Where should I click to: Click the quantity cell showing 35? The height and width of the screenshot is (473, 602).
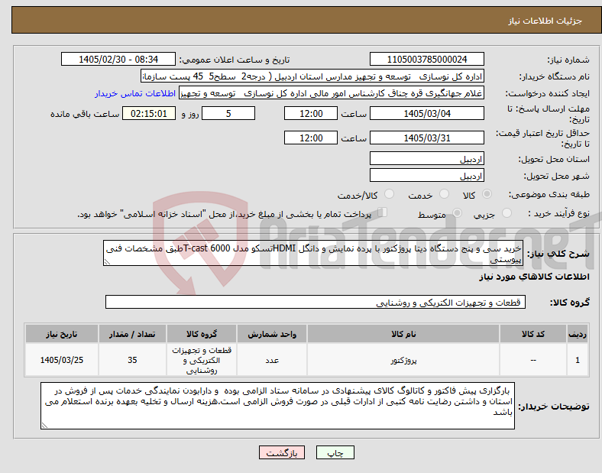pyautogui.click(x=132, y=360)
